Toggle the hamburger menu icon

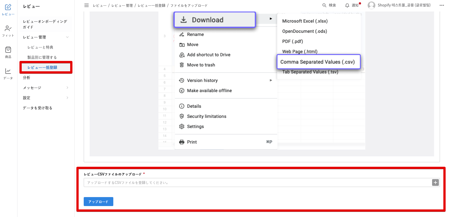[x=87, y=5]
